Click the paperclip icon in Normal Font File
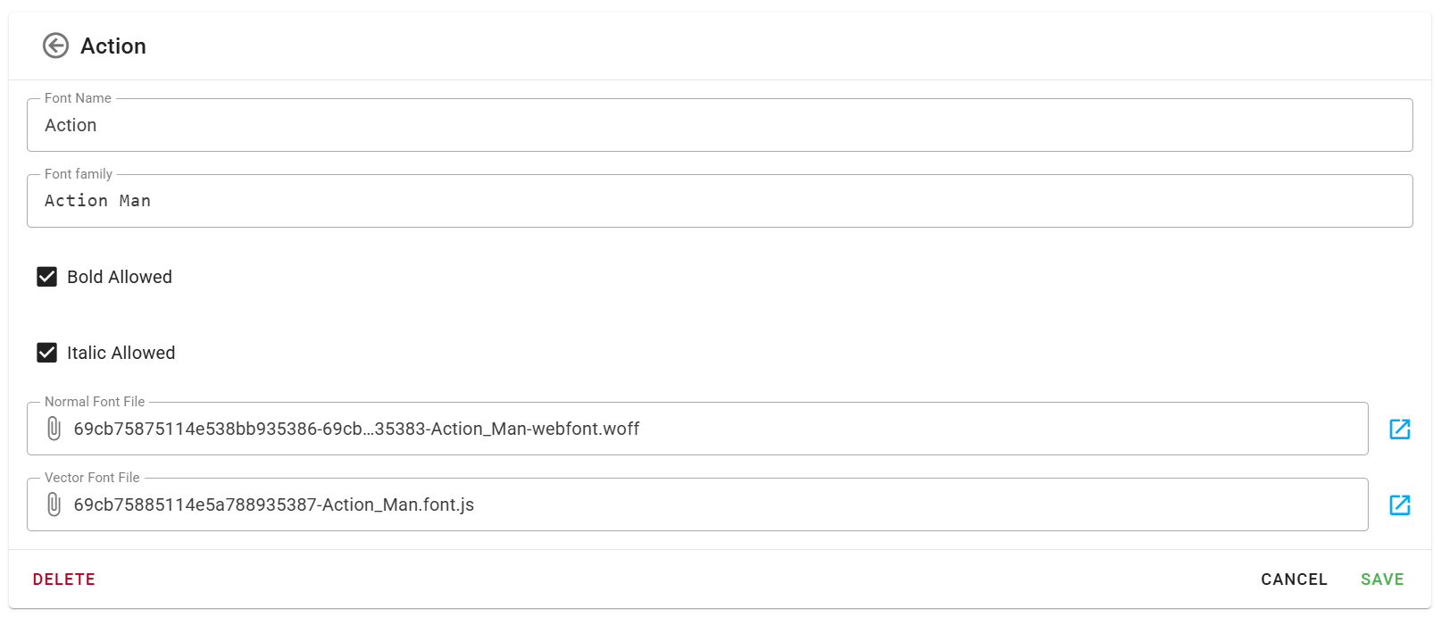Image resolution: width=1441 pixels, height=617 pixels. pos(54,429)
